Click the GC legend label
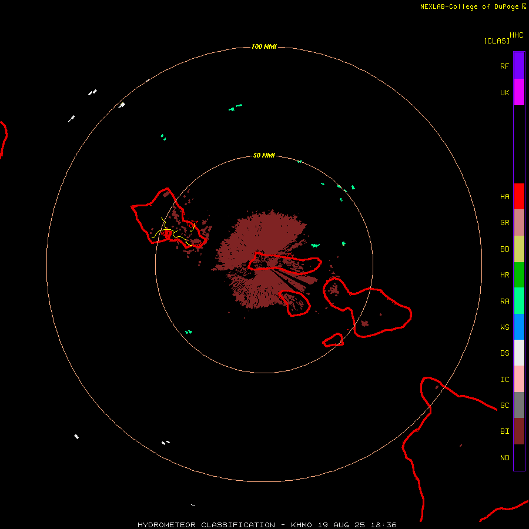The width and height of the screenshot is (529, 529). pos(504,405)
